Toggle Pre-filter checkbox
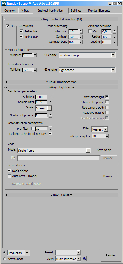The width and height of the screenshot is (123, 264). [x=33, y=129]
